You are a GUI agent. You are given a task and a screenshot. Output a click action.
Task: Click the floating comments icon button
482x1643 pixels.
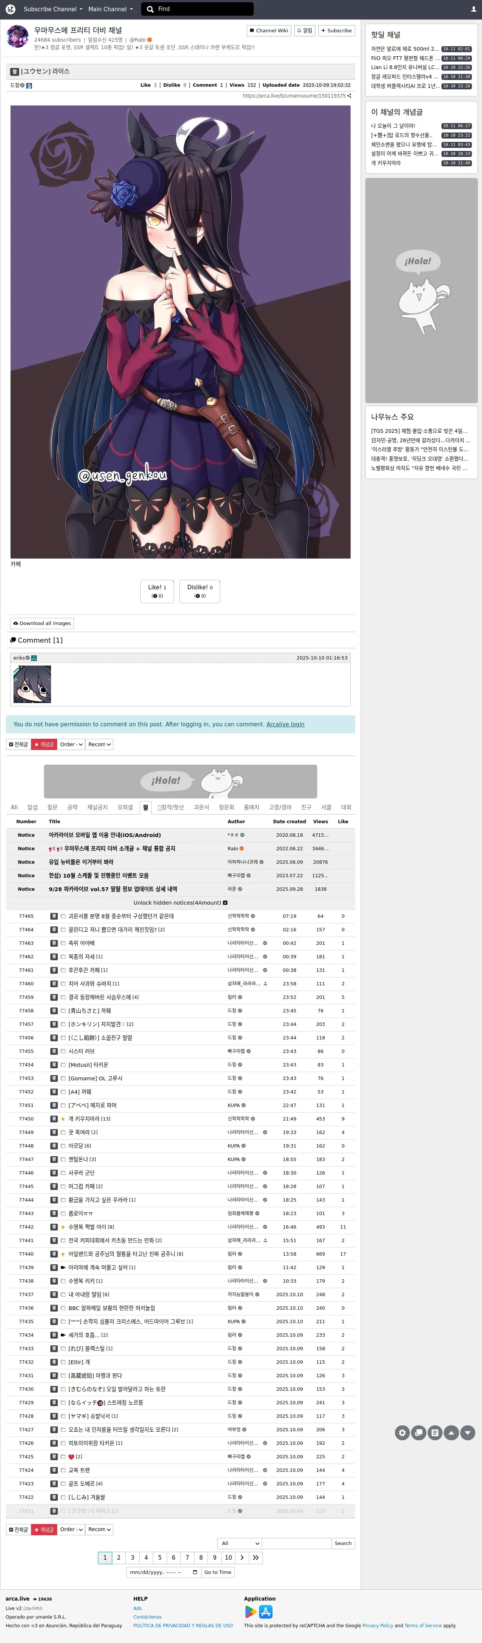pyautogui.click(x=419, y=1432)
